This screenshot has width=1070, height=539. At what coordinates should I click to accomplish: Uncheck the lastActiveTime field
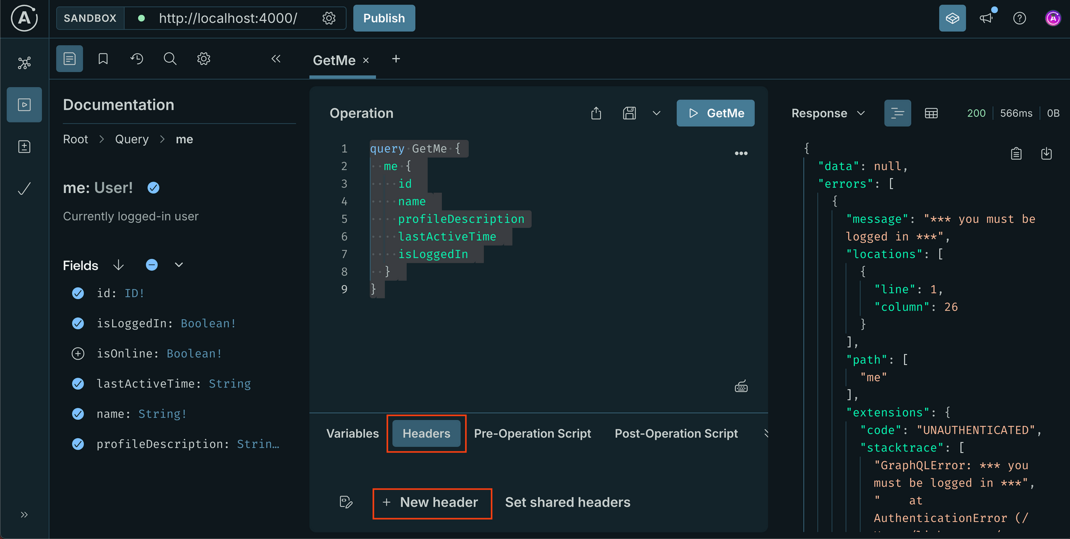point(78,384)
